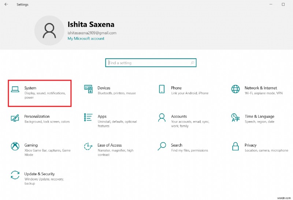Open Network & Internet settings
Image resolution: width=293 pixels, height=200 pixels.
point(257,90)
